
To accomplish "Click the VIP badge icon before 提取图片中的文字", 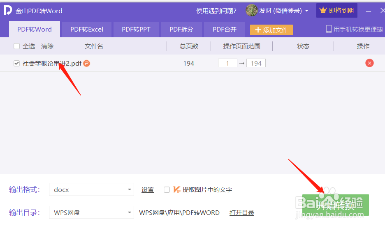I will (177, 189).
